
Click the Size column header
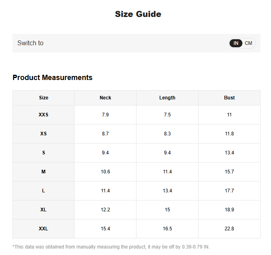coord(43,98)
